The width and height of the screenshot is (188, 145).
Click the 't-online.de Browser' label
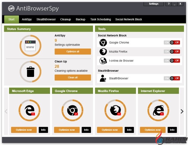click(x=121, y=61)
